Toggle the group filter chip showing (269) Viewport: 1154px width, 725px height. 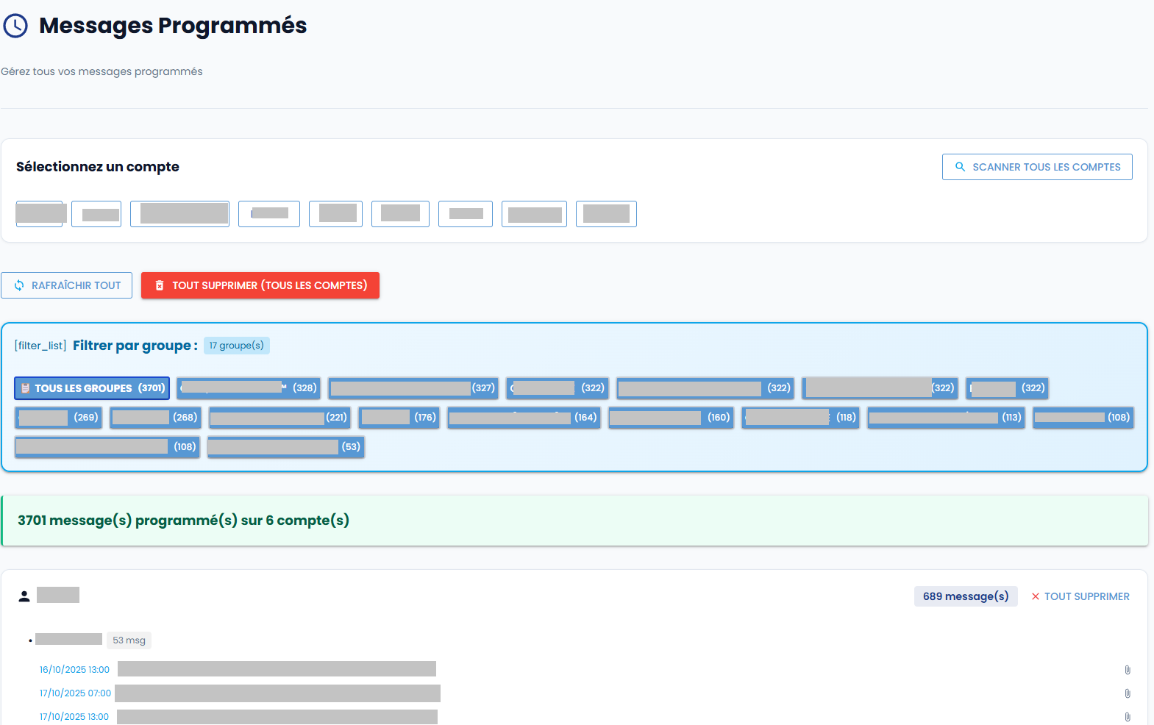point(58,418)
